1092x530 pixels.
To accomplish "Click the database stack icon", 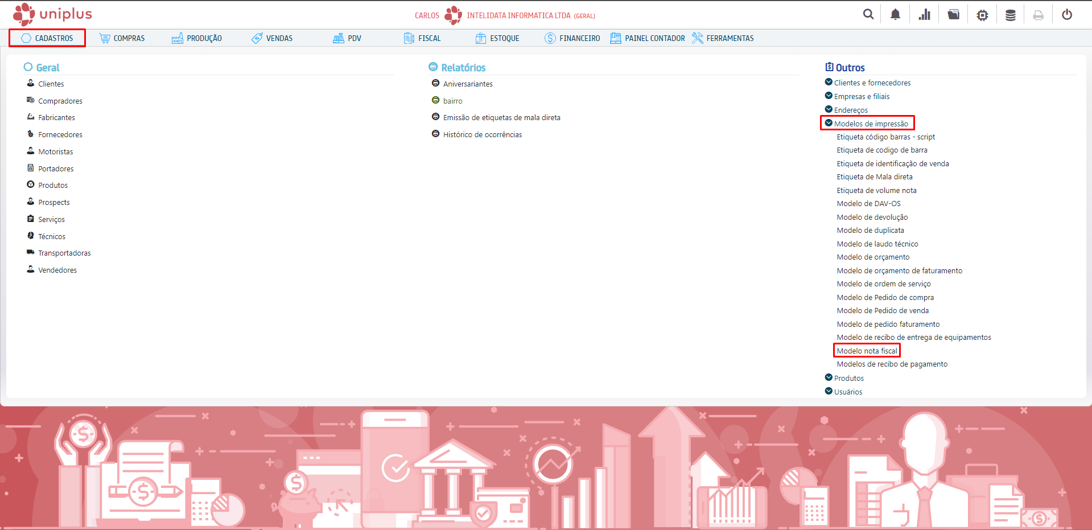I will [1010, 15].
